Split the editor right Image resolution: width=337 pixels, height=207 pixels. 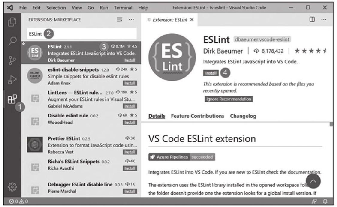pyautogui.click(x=312, y=19)
